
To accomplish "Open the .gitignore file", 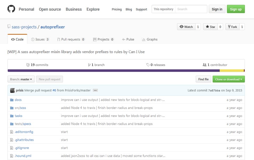I will 22,148.
